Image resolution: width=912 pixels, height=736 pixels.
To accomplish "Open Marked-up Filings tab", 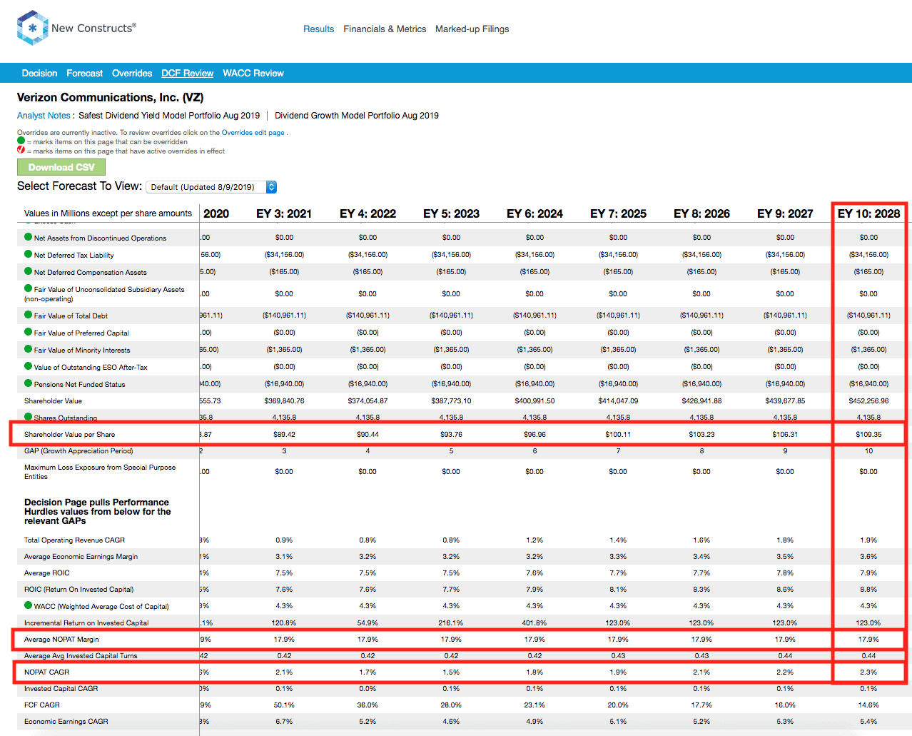I will pyautogui.click(x=472, y=29).
